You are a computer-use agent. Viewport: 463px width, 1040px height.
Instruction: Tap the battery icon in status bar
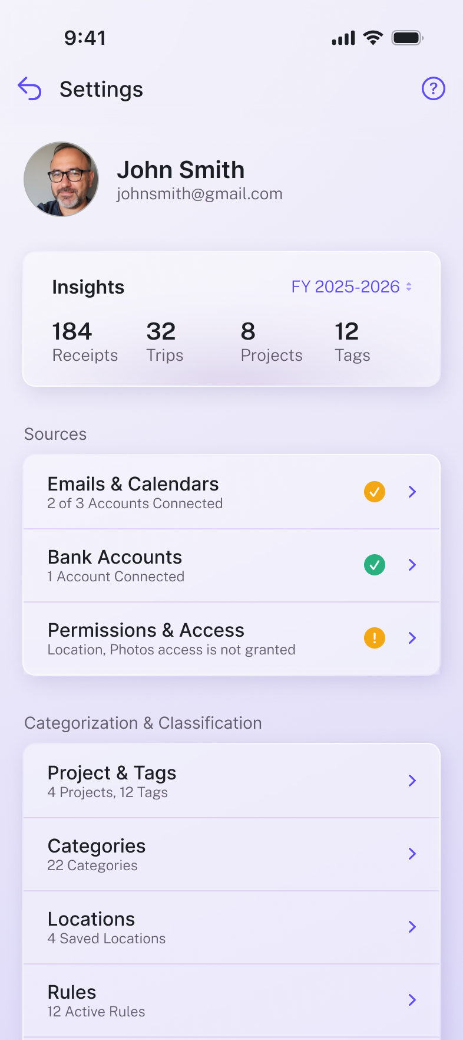pyautogui.click(x=407, y=38)
